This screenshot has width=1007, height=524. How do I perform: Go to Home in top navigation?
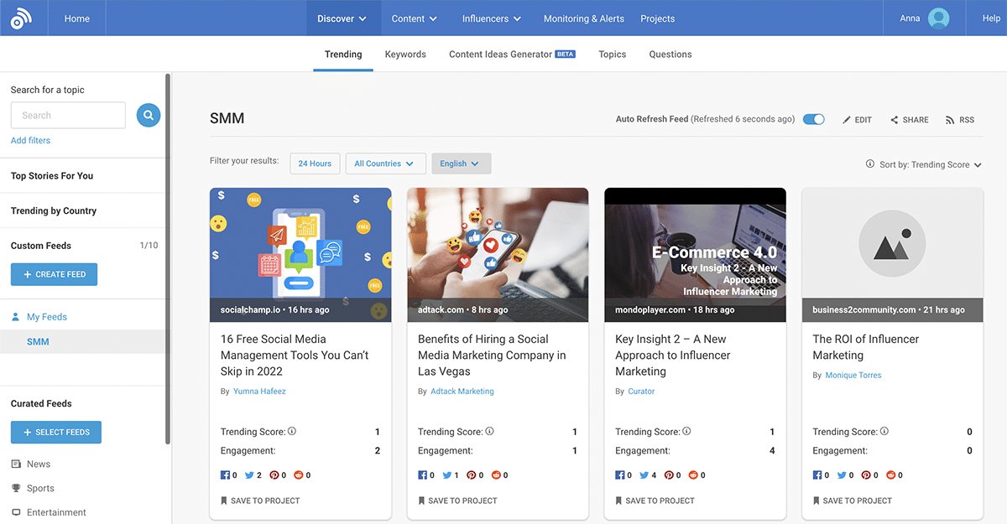[x=77, y=18]
